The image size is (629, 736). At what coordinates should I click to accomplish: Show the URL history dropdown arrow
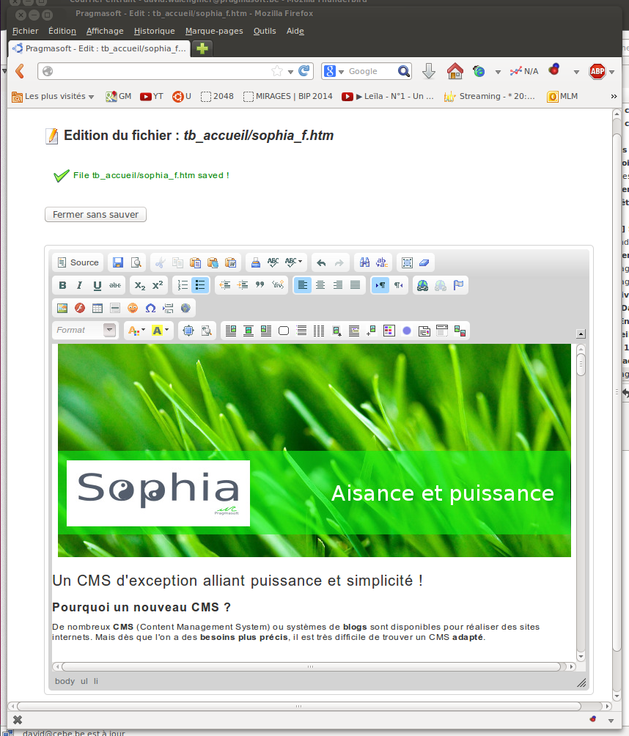coord(290,71)
